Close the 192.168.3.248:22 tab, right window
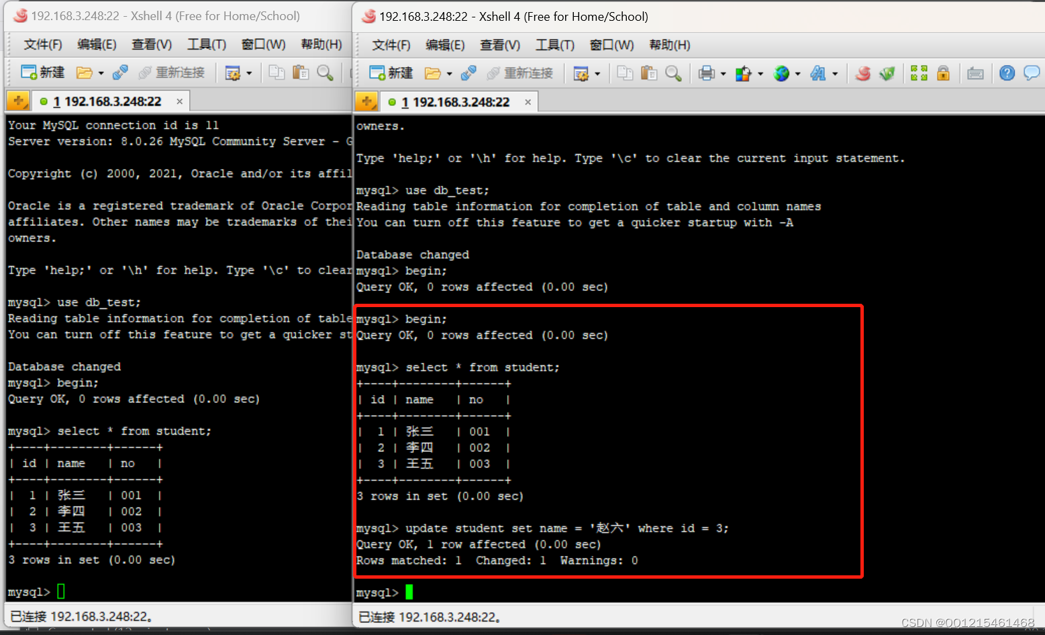The height and width of the screenshot is (635, 1045). pyautogui.click(x=528, y=102)
